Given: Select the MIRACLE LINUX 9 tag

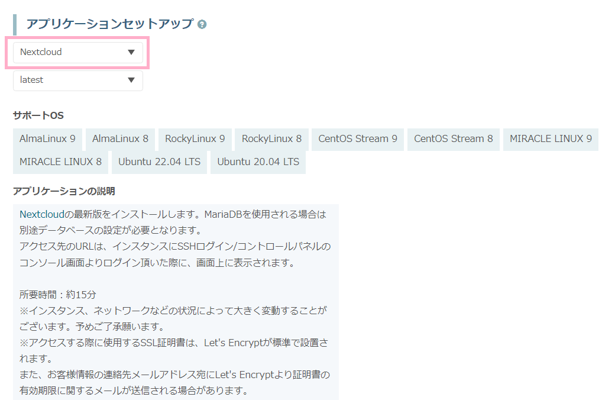Looking at the screenshot, I should coord(551,139).
